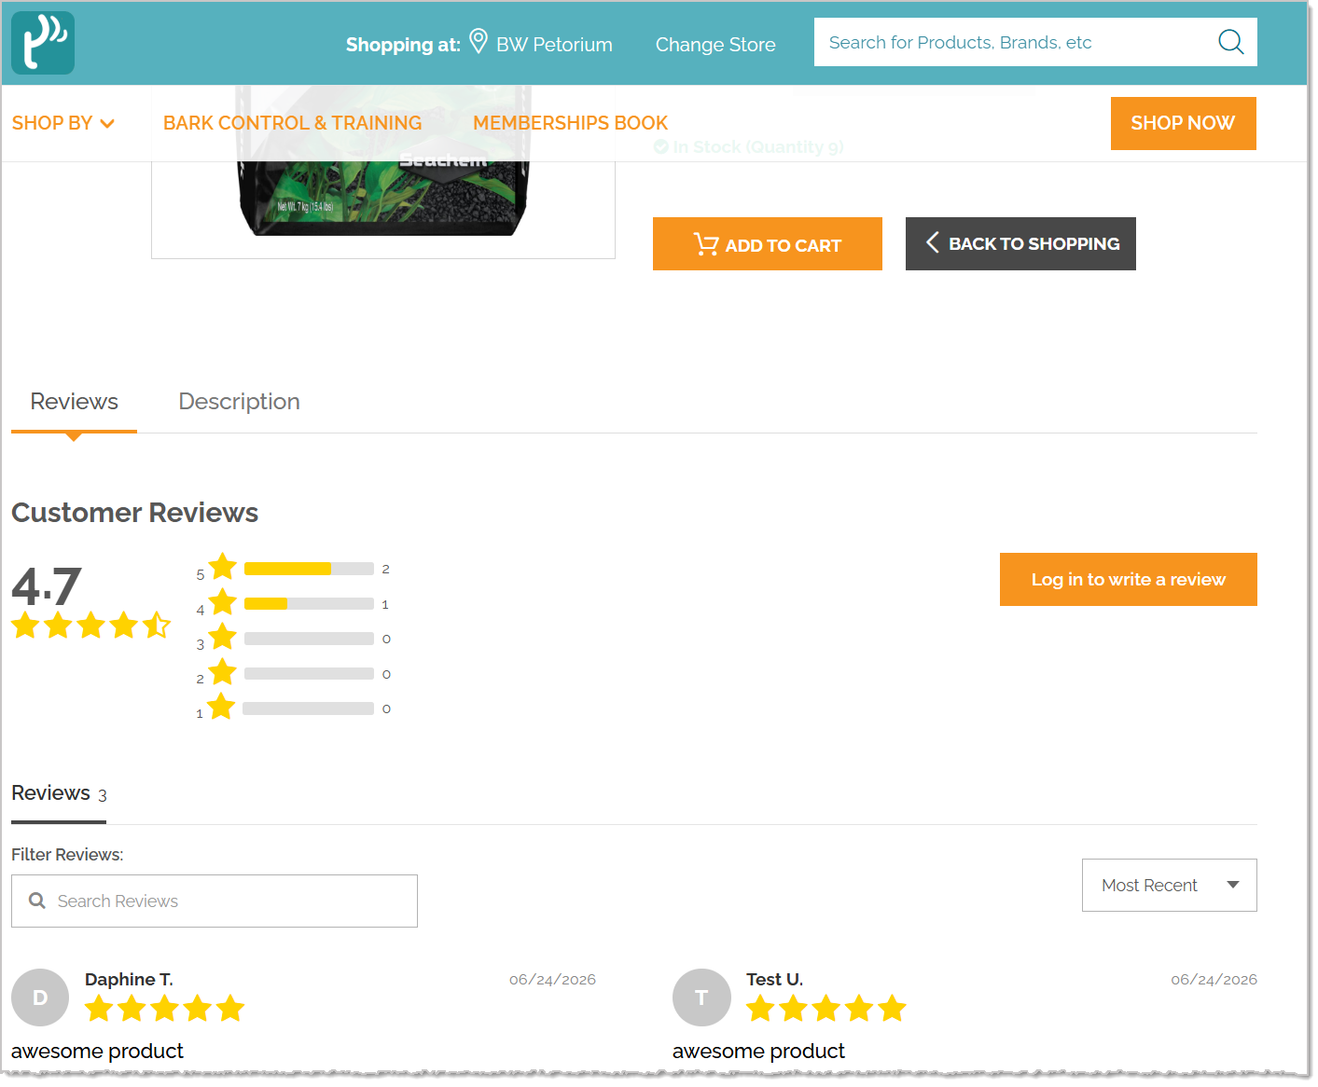This screenshot has width=1318, height=1087.
Task: Switch to the Reviews tab
Action: (x=75, y=402)
